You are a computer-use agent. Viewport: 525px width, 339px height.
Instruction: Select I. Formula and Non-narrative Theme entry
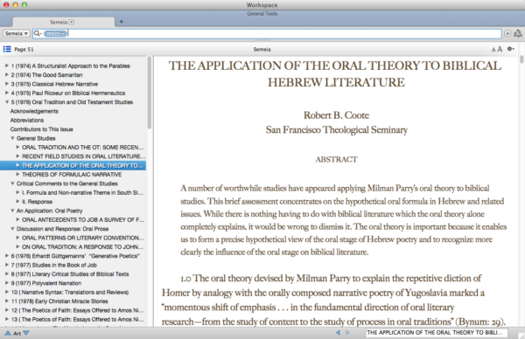pos(83,192)
